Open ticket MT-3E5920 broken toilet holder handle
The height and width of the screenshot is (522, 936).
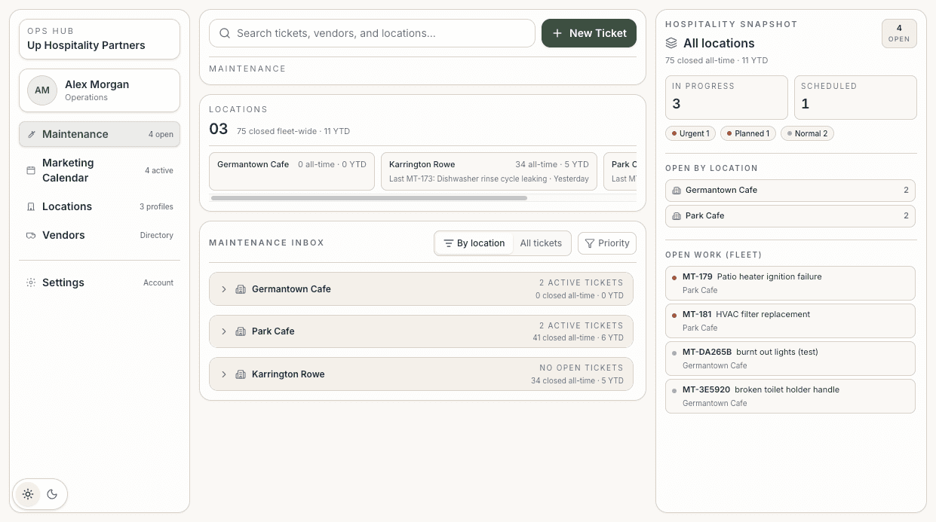(x=790, y=396)
